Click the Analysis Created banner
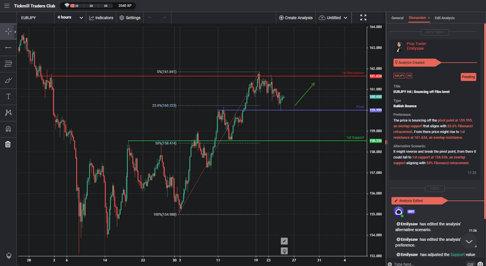The width and height of the screenshot is (486, 266). pos(417,62)
